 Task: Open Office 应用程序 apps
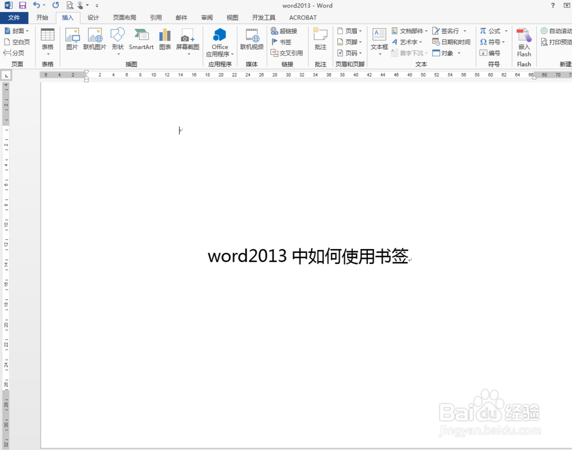pyautogui.click(x=220, y=42)
